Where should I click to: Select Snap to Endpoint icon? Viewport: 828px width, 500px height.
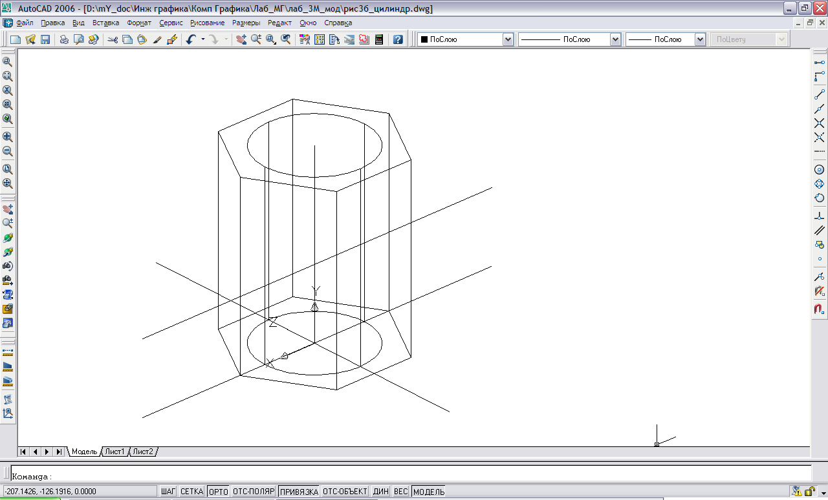click(x=819, y=94)
